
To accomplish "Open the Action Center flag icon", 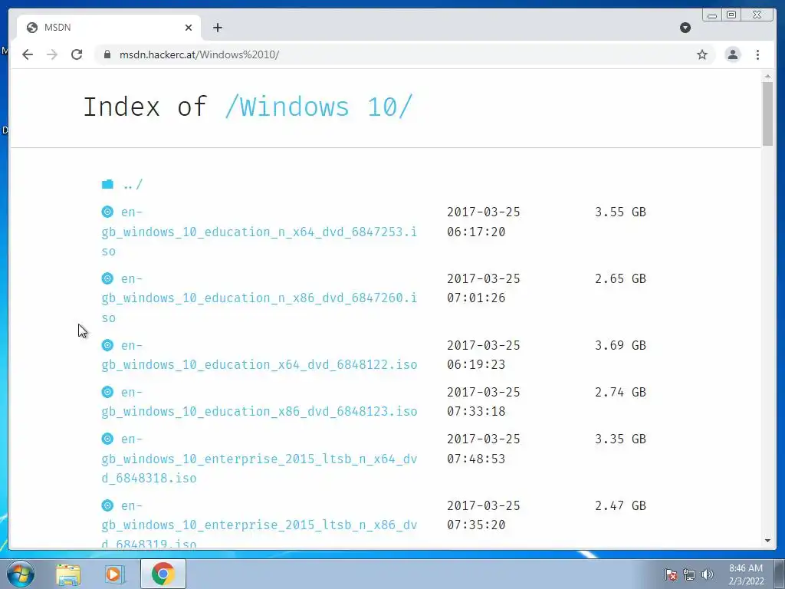I will (x=670, y=574).
